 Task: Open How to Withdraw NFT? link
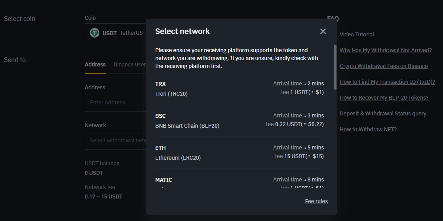(x=368, y=129)
